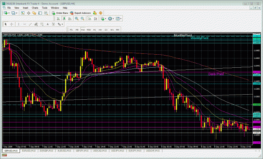Open the Navigator folders icon
The width and height of the screenshot is (263, 159).
click(x=34, y=13)
